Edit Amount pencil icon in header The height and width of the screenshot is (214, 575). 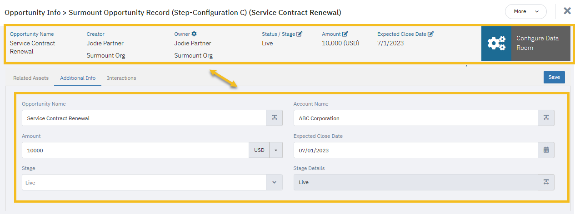[345, 34]
